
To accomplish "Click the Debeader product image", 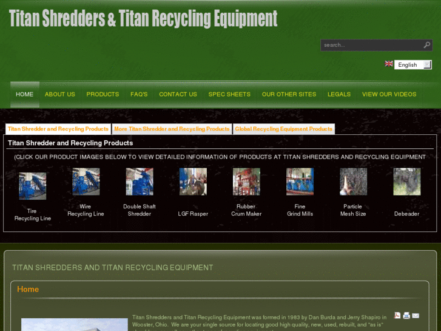I will tap(407, 182).
